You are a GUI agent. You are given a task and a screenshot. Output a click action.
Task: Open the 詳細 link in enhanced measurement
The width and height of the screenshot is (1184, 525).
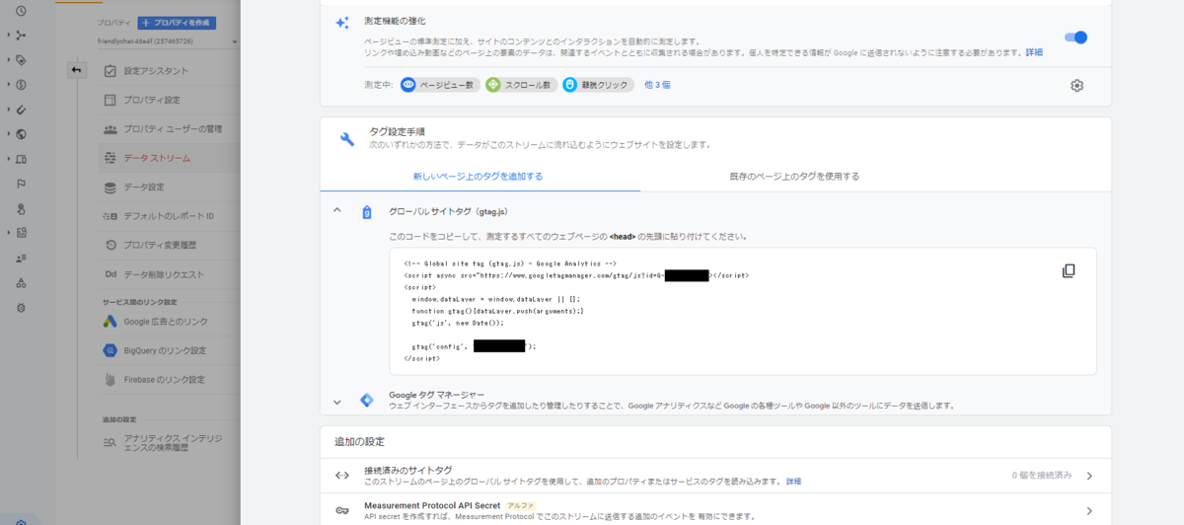[x=1034, y=52]
